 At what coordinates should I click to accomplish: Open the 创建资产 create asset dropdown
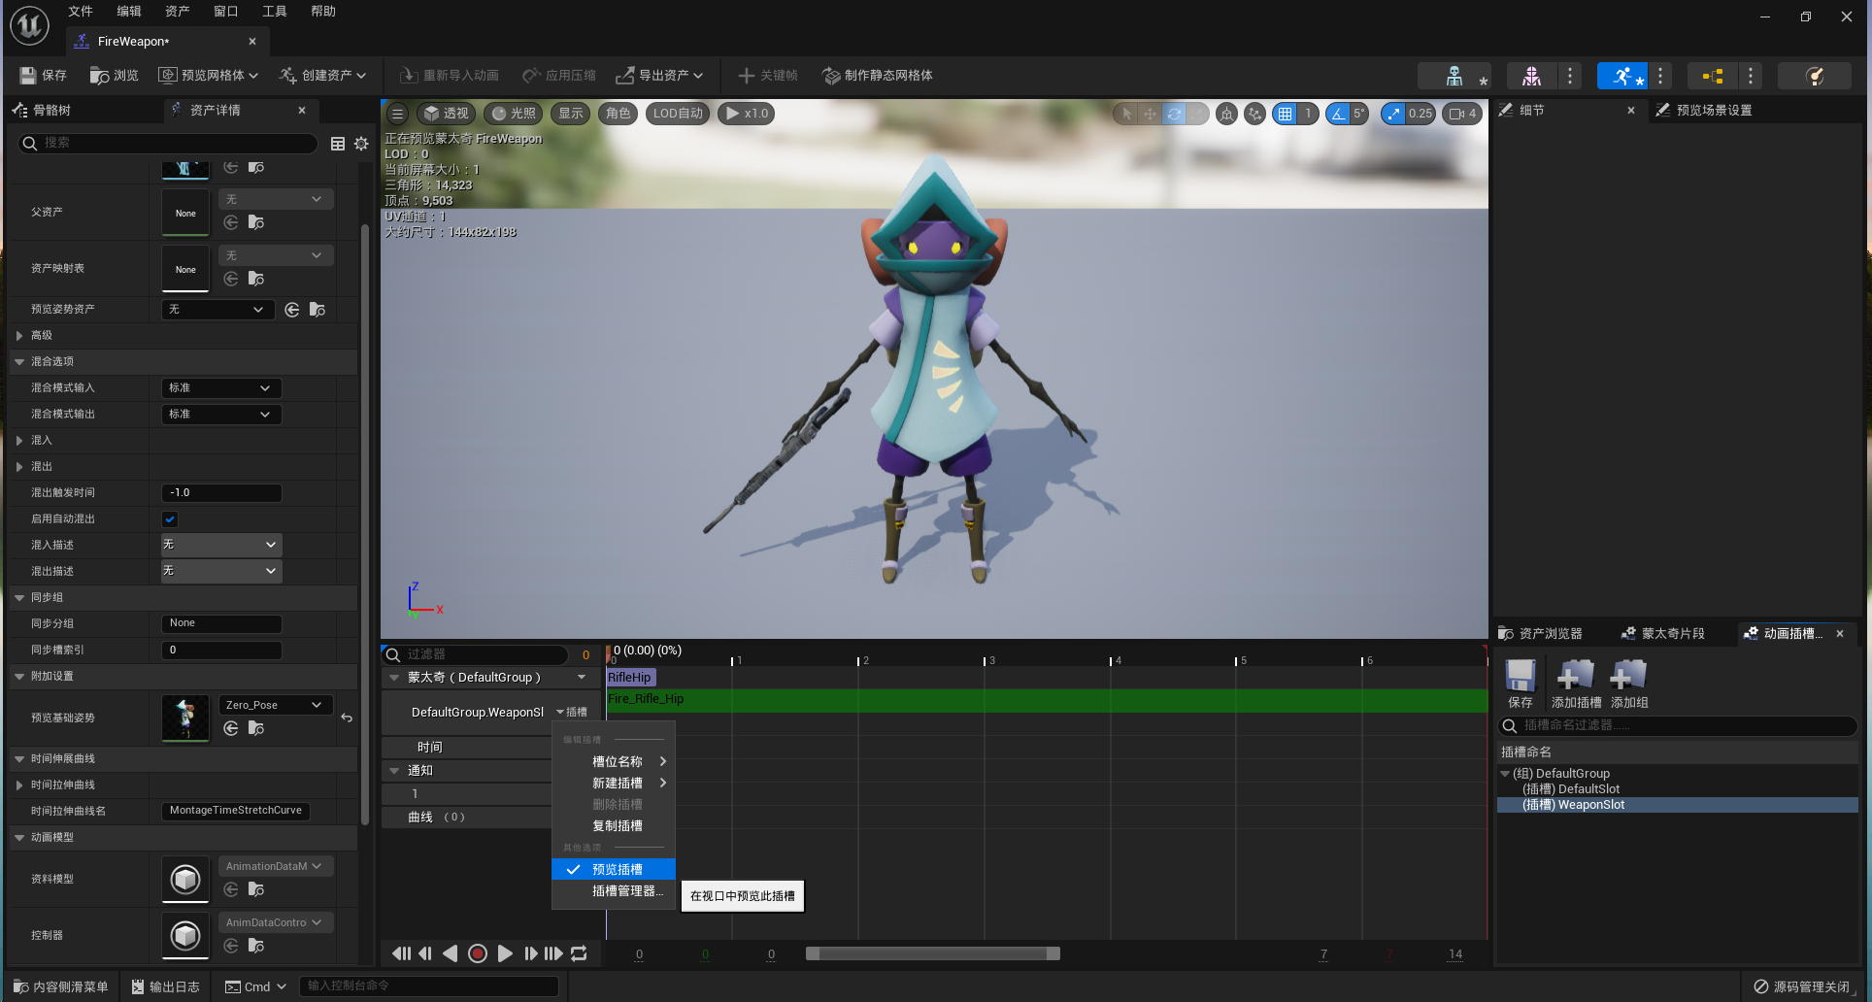[322, 75]
